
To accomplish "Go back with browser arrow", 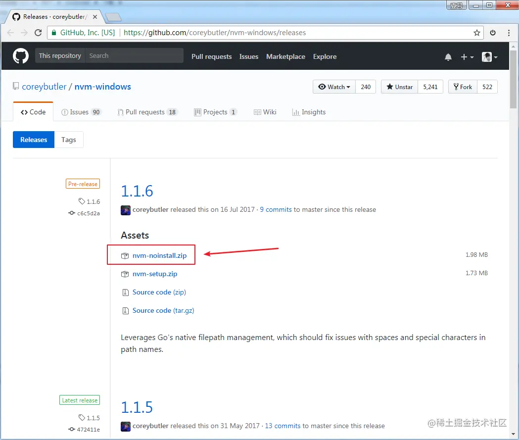I will [x=10, y=33].
